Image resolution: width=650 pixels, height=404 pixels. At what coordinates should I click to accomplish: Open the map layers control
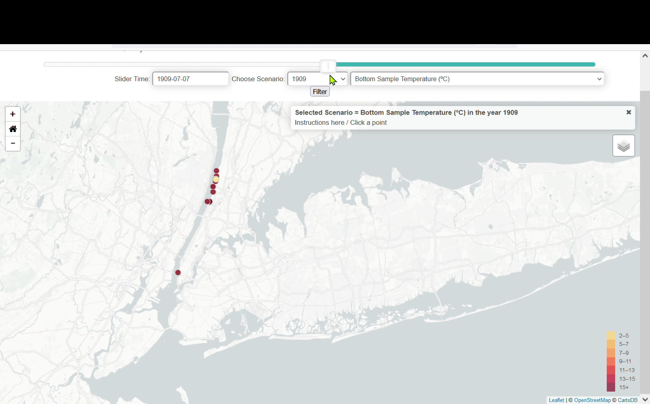(623, 146)
